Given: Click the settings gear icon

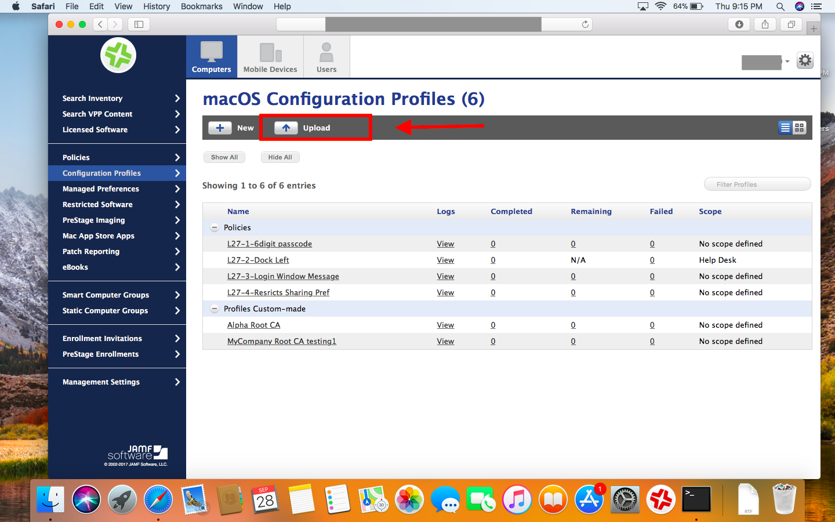Looking at the screenshot, I should (x=805, y=60).
